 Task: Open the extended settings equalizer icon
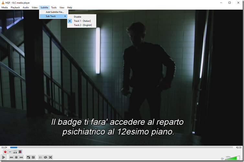point(33,157)
